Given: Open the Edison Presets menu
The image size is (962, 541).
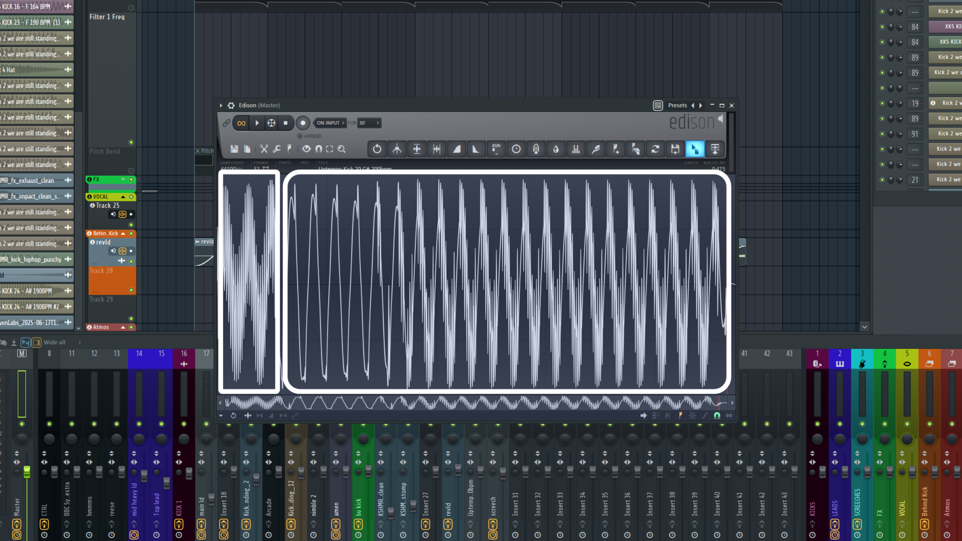Looking at the screenshot, I should point(677,105).
